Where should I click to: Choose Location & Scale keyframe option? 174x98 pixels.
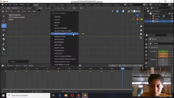pos(64,34)
